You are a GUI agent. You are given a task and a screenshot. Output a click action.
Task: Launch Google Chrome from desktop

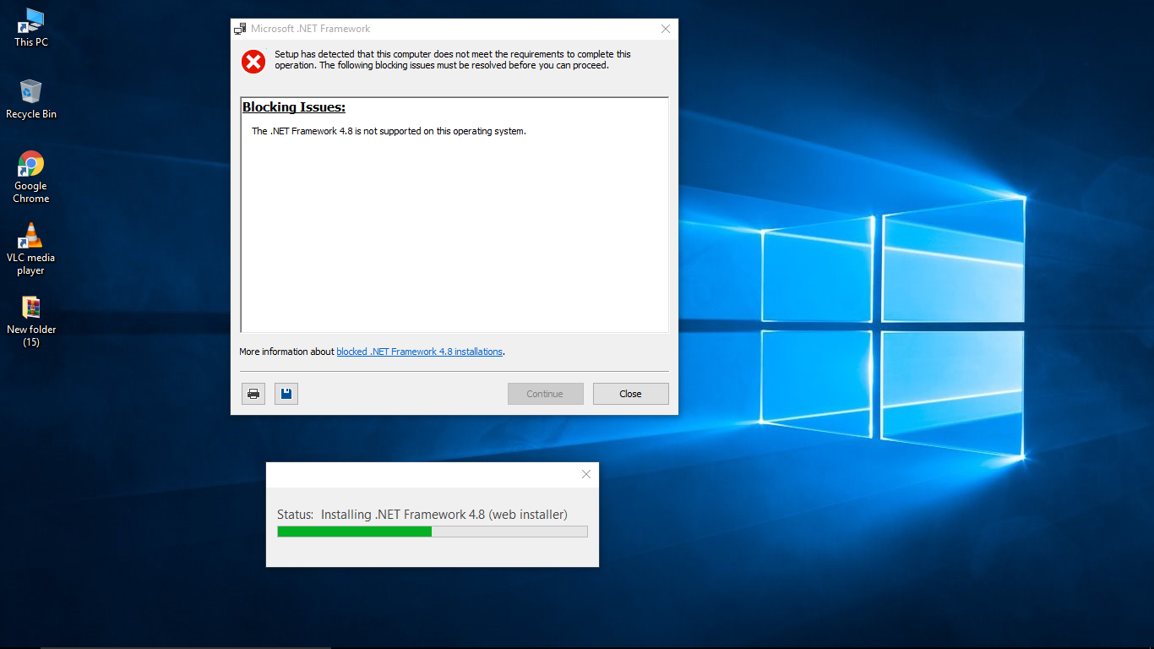click(31, 177)
